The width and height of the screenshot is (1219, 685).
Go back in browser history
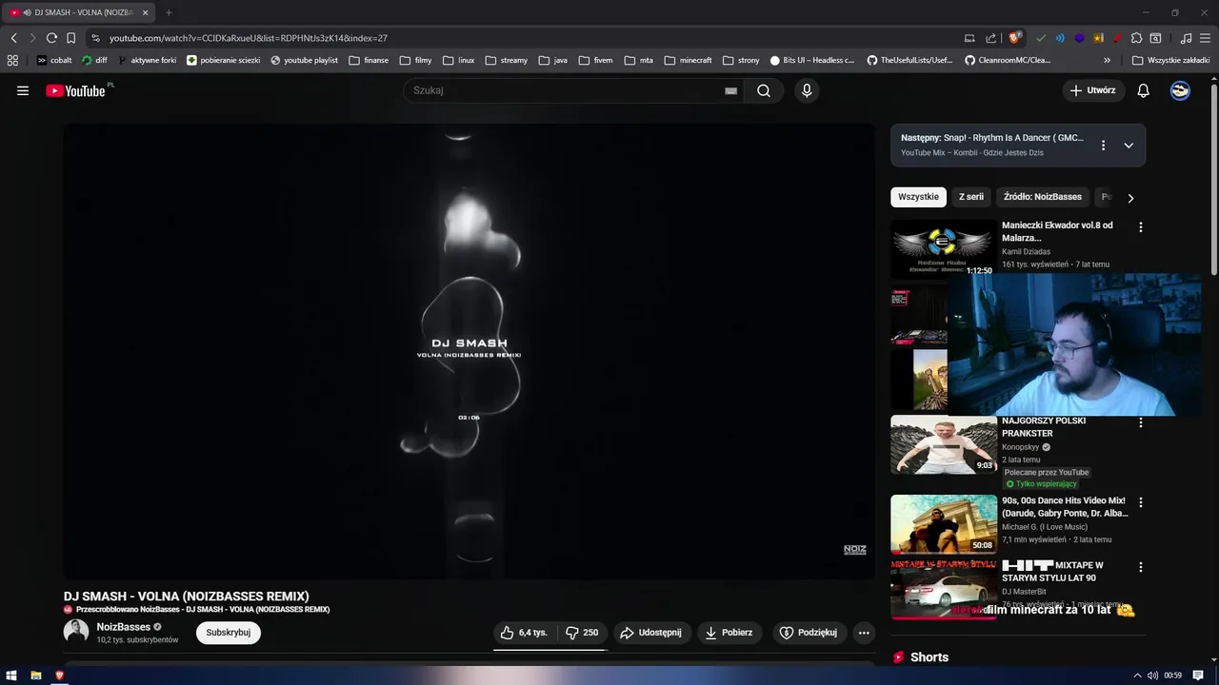[x=13, y=38]
